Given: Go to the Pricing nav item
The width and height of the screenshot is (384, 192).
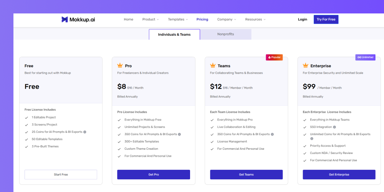Looking at the screenshot, I should [x=202, y=19].
